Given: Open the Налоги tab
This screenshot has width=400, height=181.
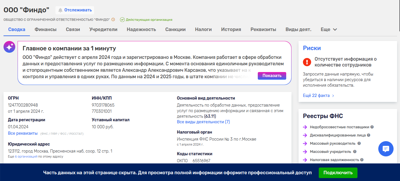Looking at the screenshot, I should coord(204,29).
